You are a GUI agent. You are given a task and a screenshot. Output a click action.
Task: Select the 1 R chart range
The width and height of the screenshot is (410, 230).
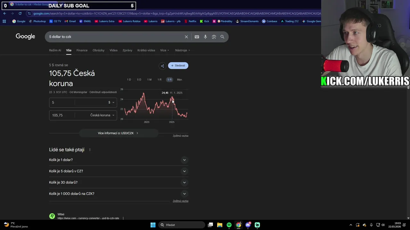coord(159,80)
